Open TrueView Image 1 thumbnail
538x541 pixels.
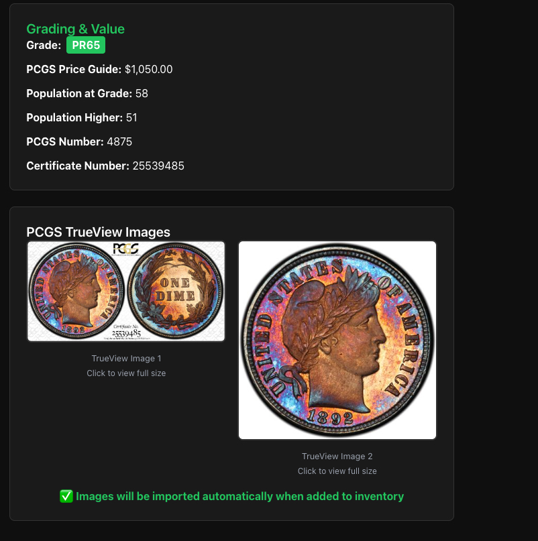coord(126,291)
